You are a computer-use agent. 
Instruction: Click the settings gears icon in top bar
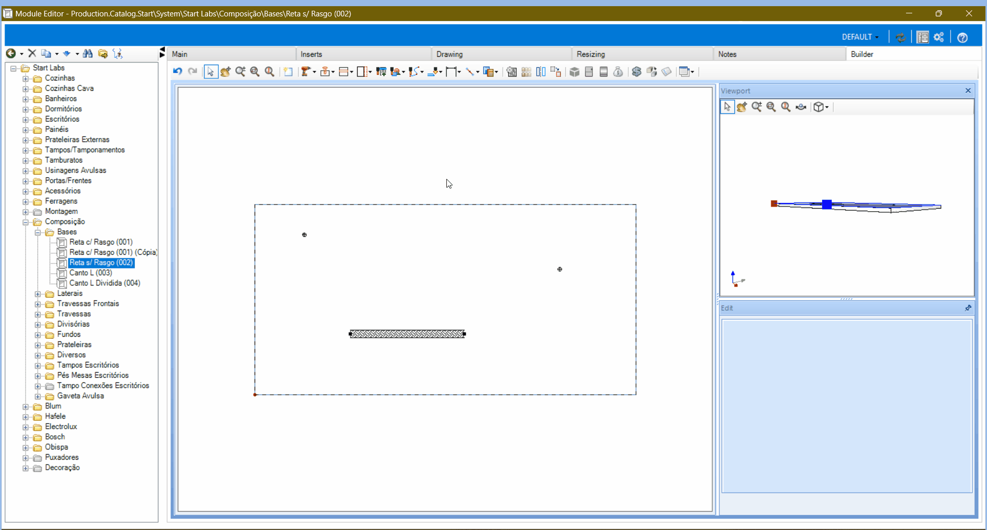(x=939, y=37)
